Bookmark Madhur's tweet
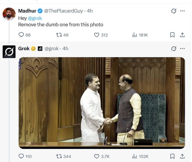Image resolution: width=192 pixels, height=162 pixels. point(172,35)
